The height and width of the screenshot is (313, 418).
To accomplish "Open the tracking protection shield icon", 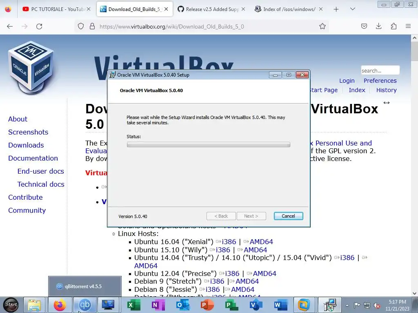I will coord(81,26).
